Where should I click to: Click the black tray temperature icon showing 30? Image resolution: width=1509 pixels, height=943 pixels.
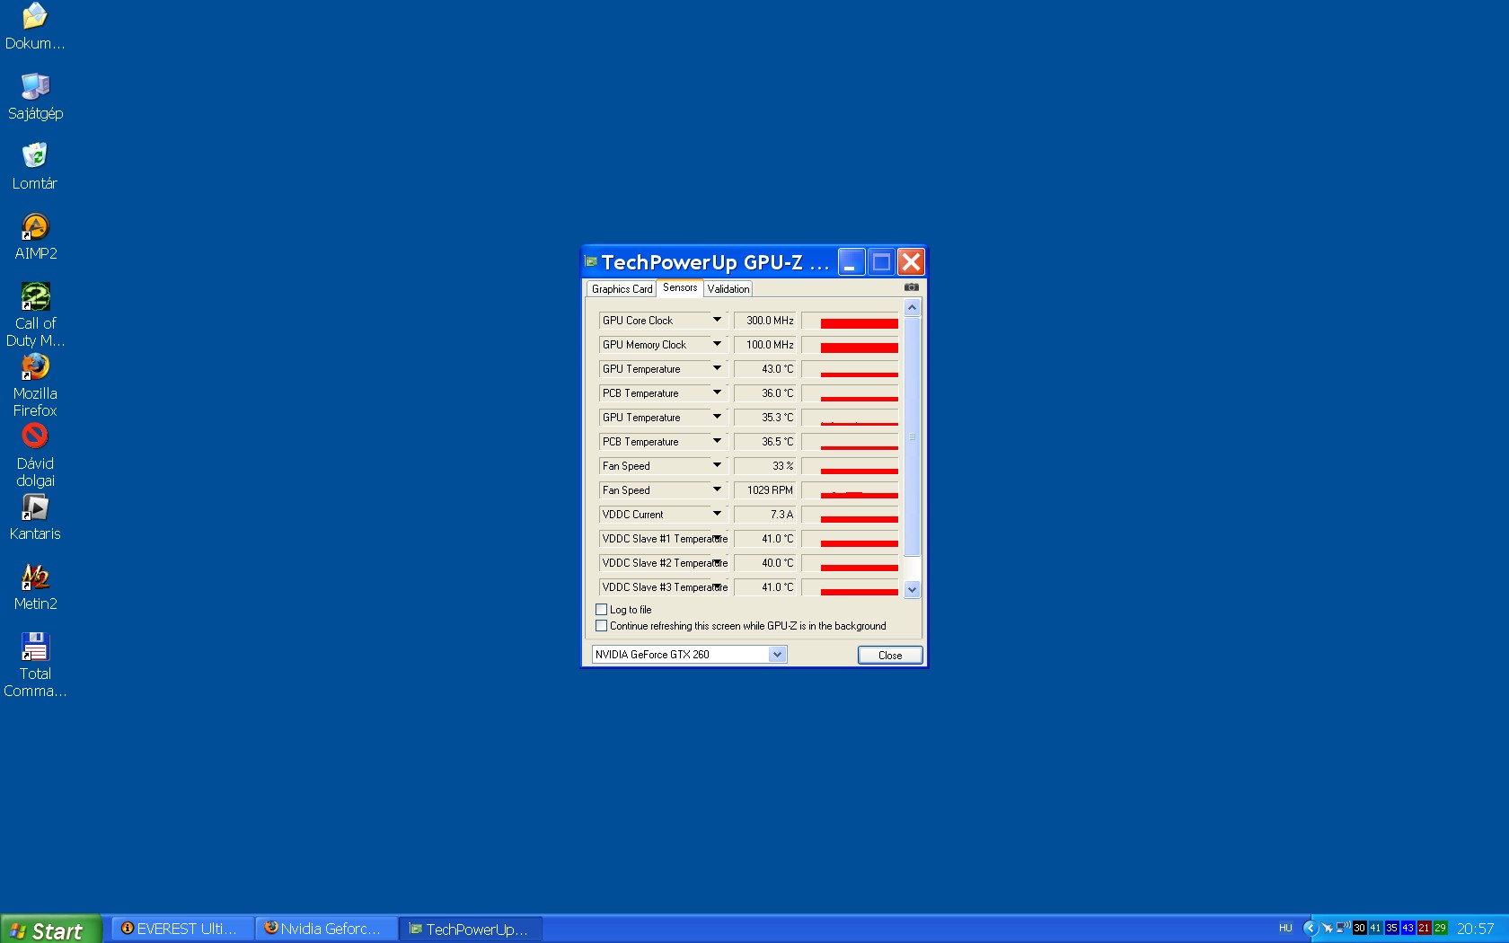(1359, 928)
